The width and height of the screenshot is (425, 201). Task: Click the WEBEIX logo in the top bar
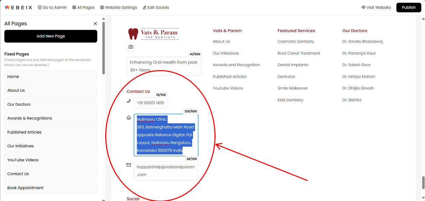point(18,7)
